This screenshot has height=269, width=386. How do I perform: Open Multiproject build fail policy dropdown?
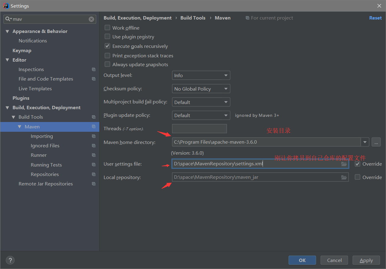click(201, 102)
